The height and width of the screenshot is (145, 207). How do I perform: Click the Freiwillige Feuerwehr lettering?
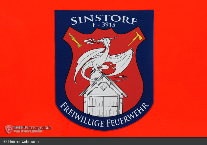click(x=104, y=115)
